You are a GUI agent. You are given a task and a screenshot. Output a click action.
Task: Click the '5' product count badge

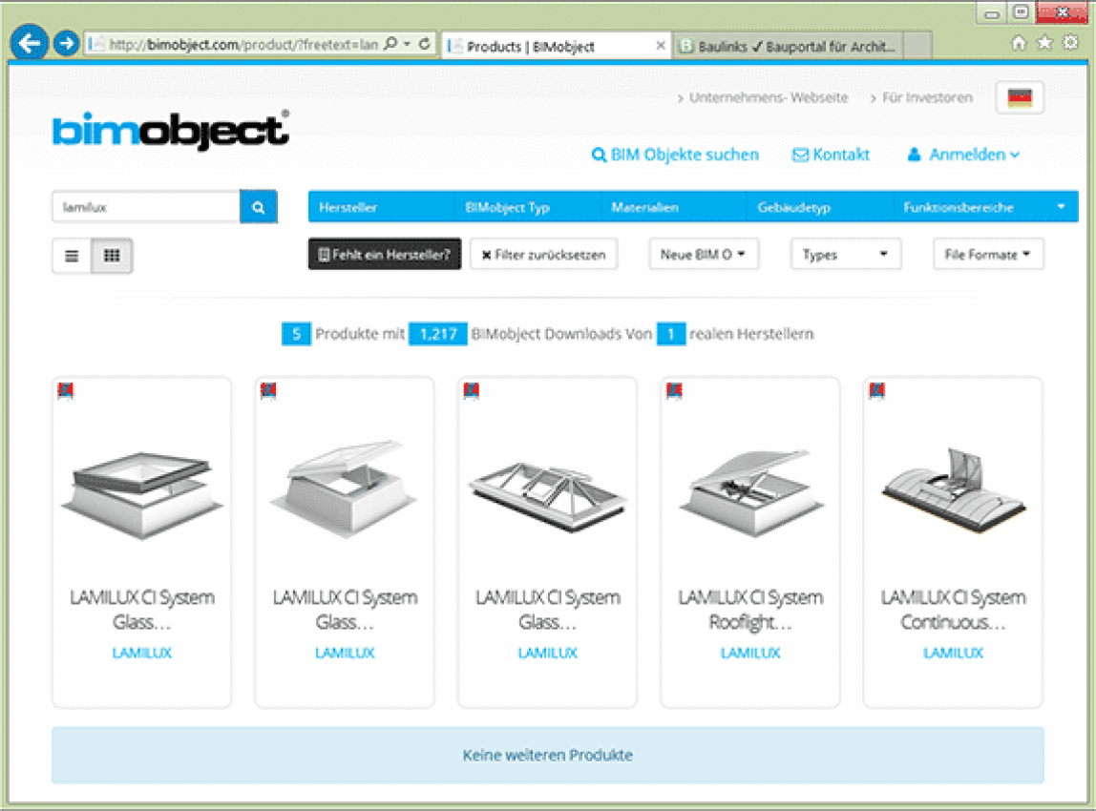(296, 334)
